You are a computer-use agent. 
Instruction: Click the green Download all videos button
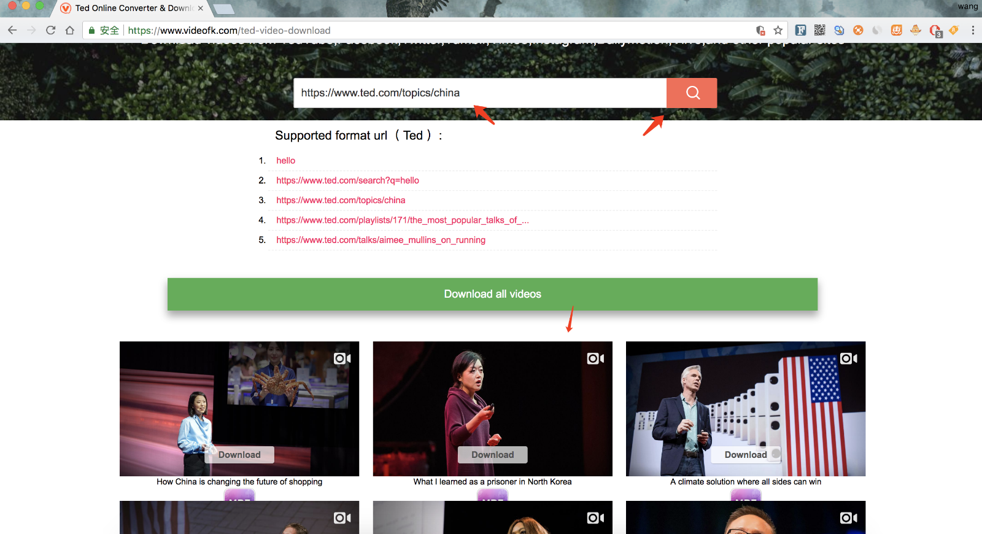492,294
